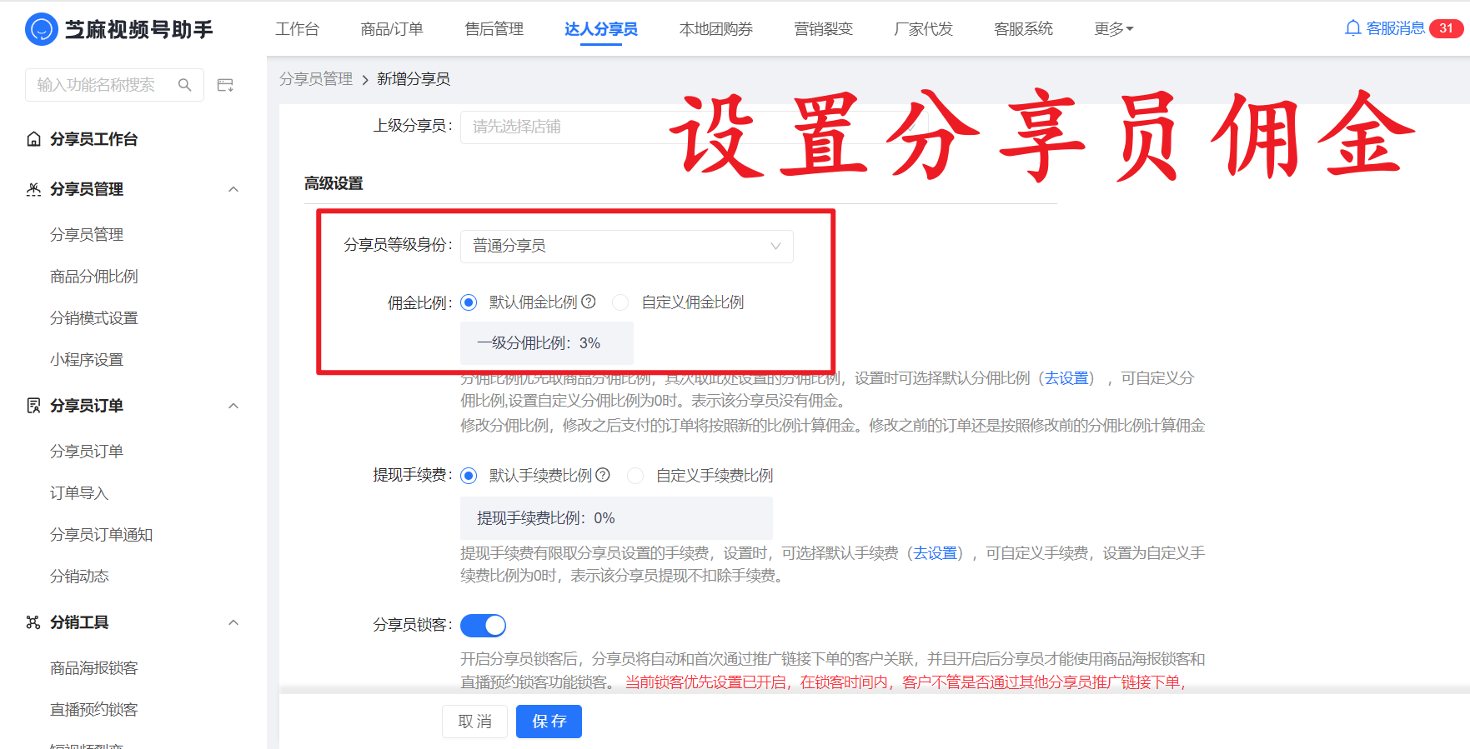Select 默认佣金比例 radio button
Image resolution: width=1470 pixels, height=749 pixels.
pyautogui.click(x=469, y=302)
